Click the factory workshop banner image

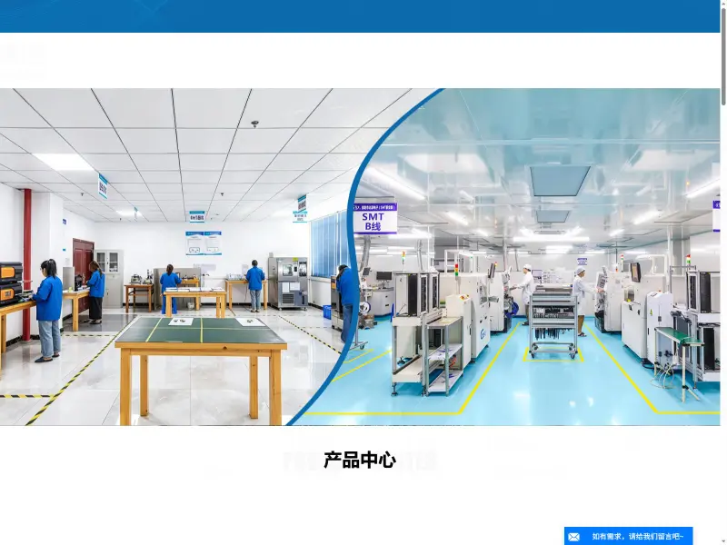(x=360, y=257)
